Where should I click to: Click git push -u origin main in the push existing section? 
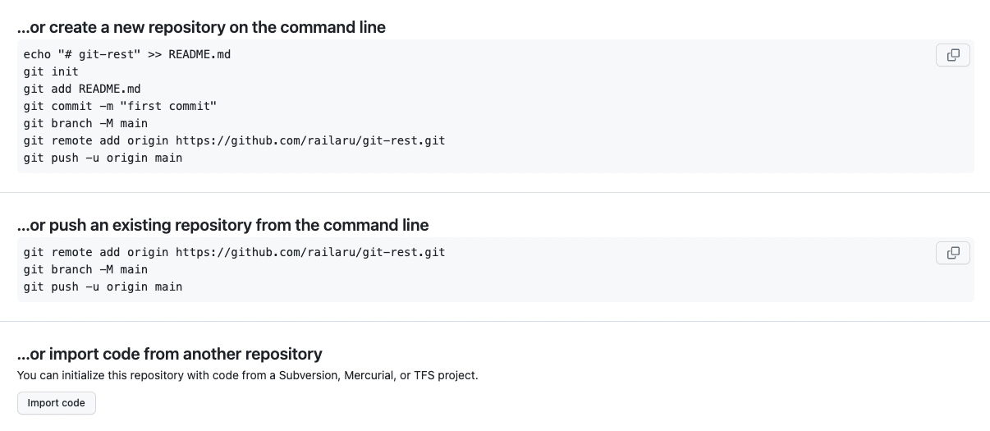pyautogui.click(x=103, y=287)
